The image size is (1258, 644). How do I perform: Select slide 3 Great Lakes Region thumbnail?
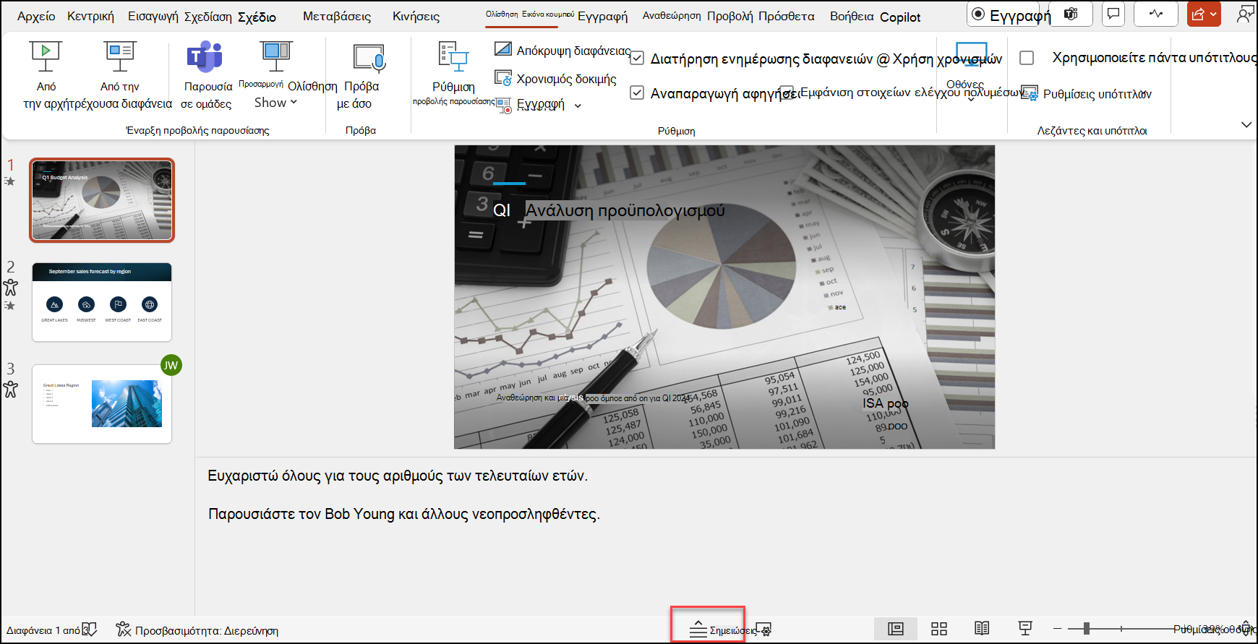pyautogui.click(x=102, y=404)
